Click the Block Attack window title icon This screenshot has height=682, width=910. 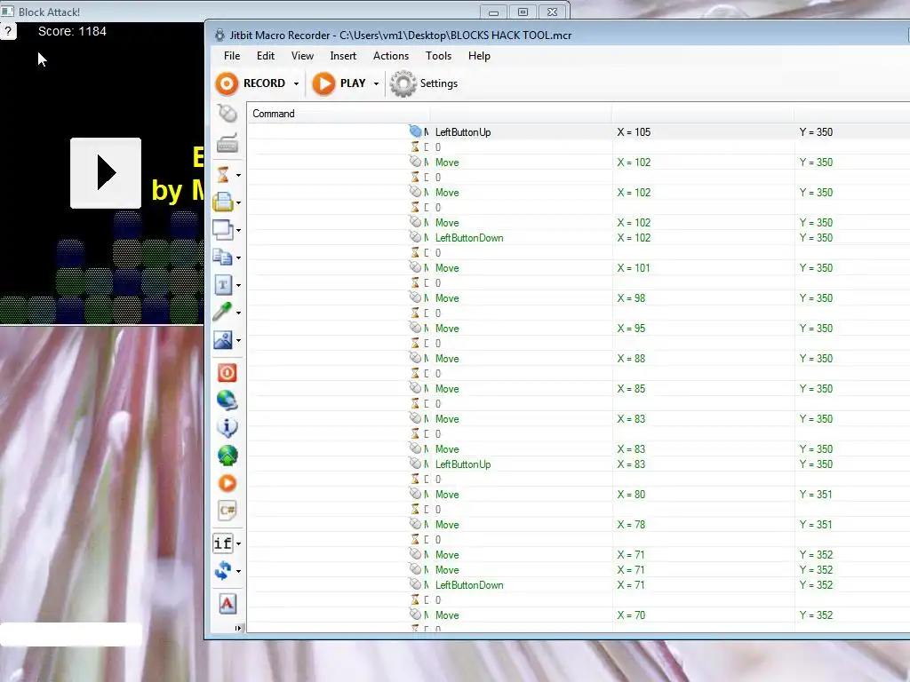tap(7, 11)
